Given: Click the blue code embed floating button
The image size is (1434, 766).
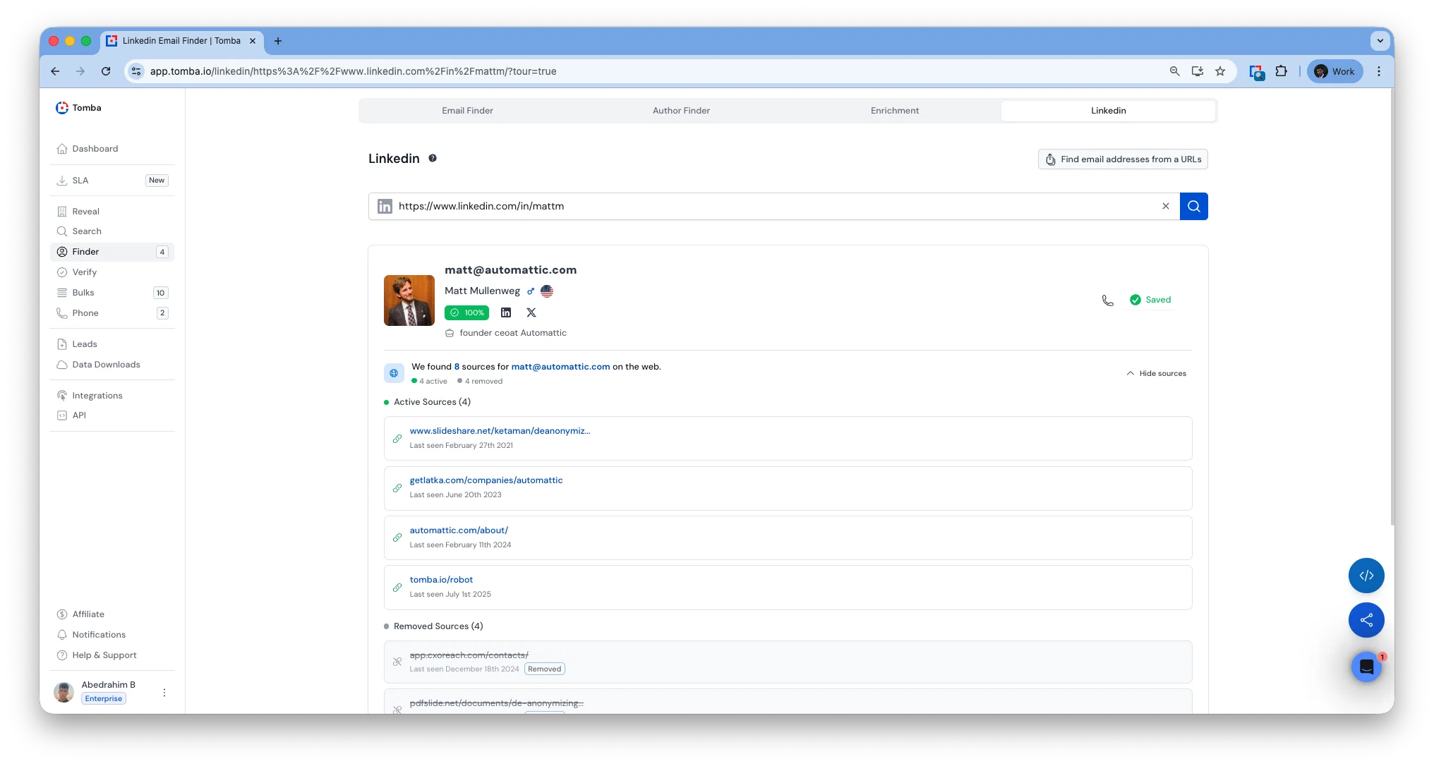Looking at the screenshot, I should 1366,576.
